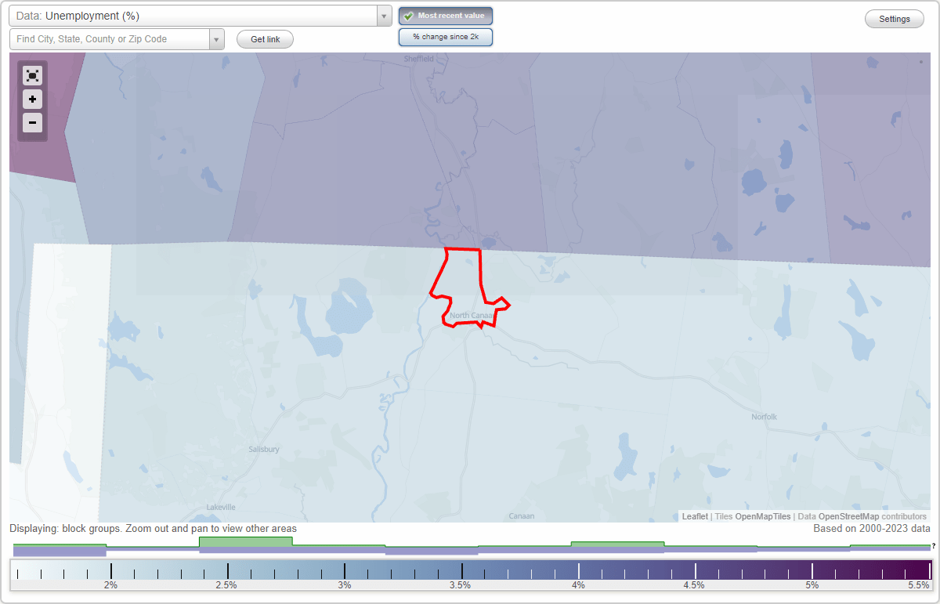The width and height of the screenshot is (940, 604).
Task: Click the 3% tick mark on the legend
Action: click(x=345, y=570)
